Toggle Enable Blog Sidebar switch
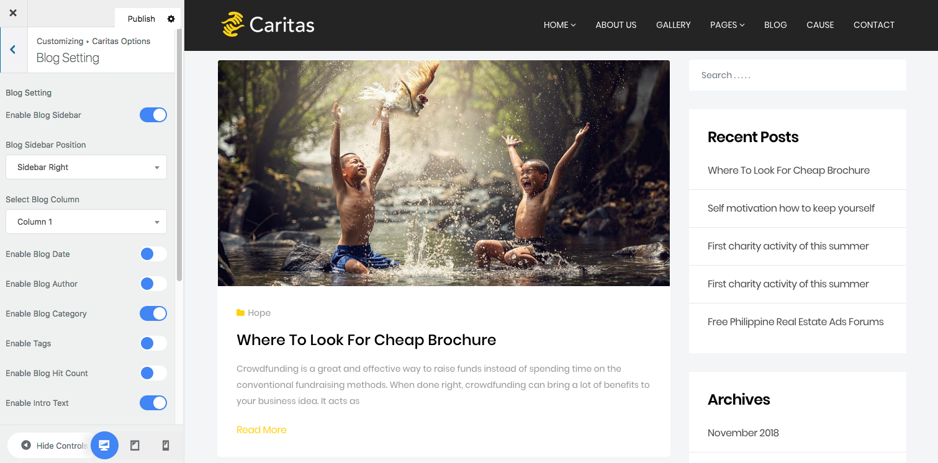Image resolution: width=938 pixels, height=463 pixels. (x=153, y=115)
